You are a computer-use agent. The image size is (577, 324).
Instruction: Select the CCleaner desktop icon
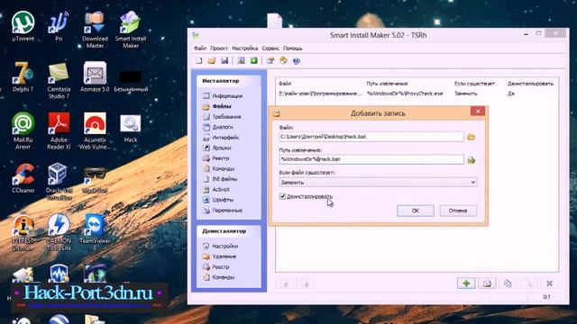coord(23,178)
